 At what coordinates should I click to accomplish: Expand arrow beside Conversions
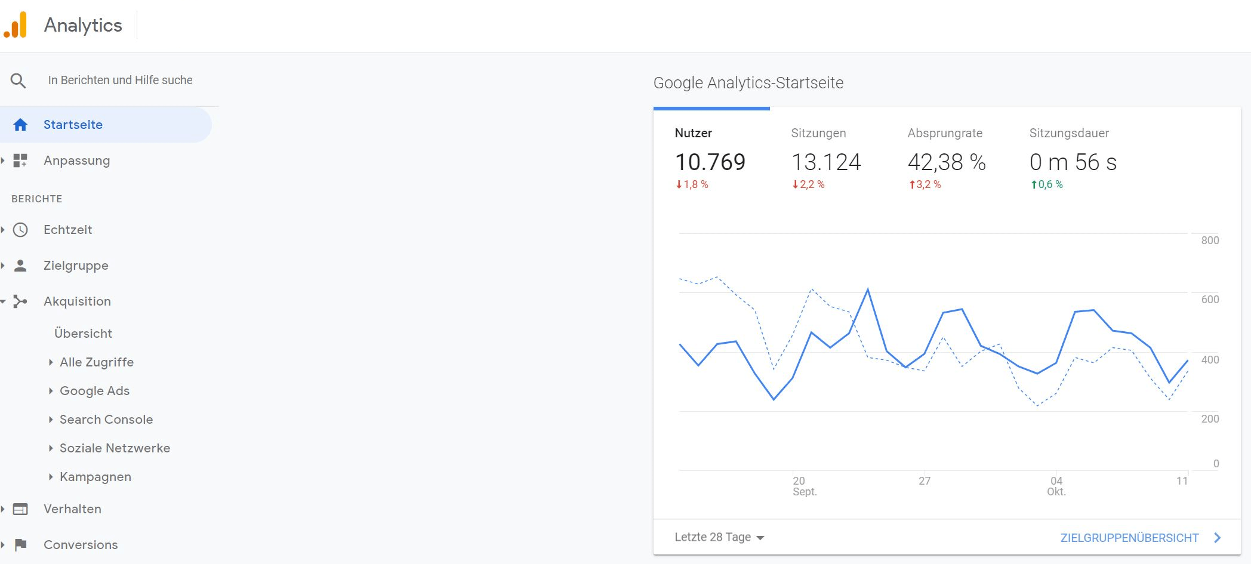pos(3,545)
